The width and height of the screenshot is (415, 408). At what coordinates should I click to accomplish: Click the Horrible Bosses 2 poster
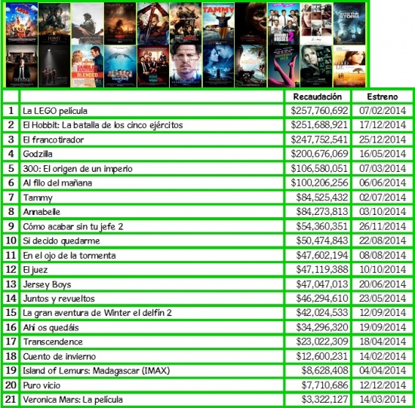[284, 23]
